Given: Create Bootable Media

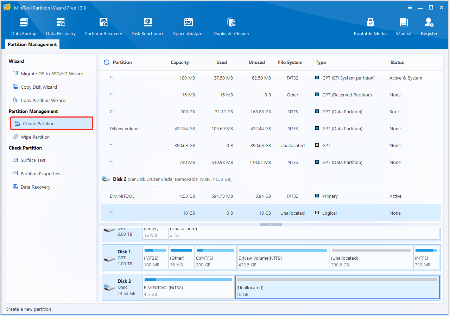Looking at the screenshot, I should click(x=370, y=27).
